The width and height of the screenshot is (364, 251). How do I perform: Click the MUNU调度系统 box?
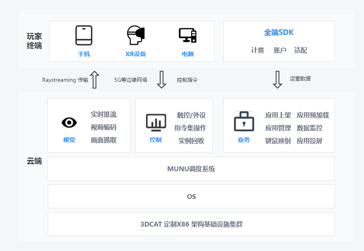(191, 168)
